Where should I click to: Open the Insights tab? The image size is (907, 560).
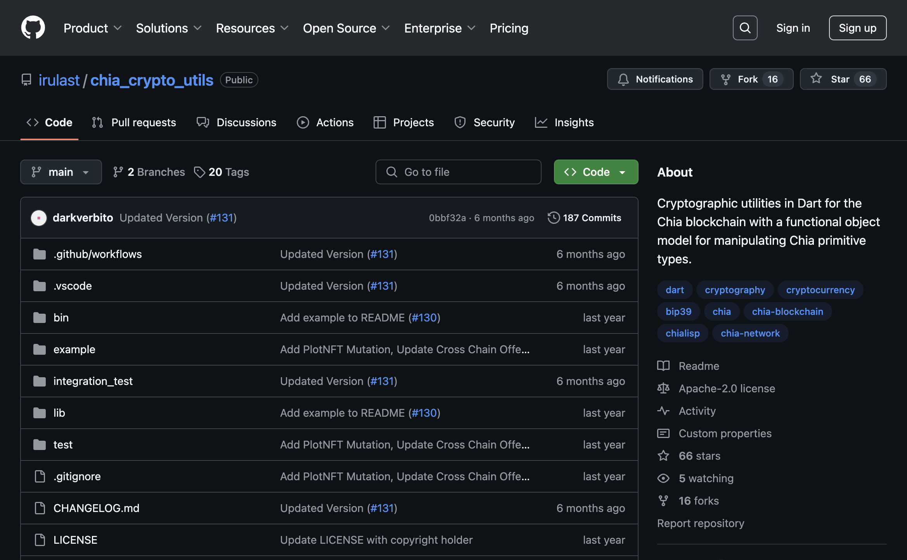564,122
